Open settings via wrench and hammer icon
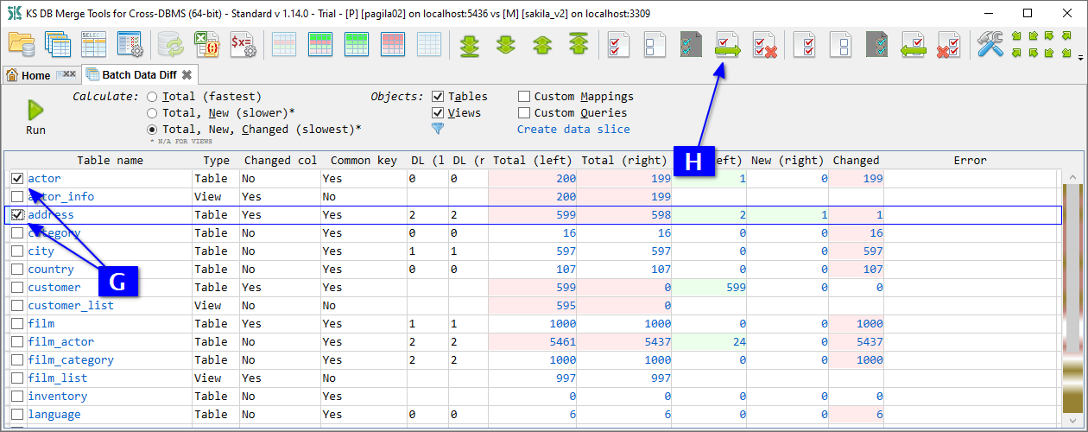1088x432 pixels. pyautogui.click(x=990, y=44)
